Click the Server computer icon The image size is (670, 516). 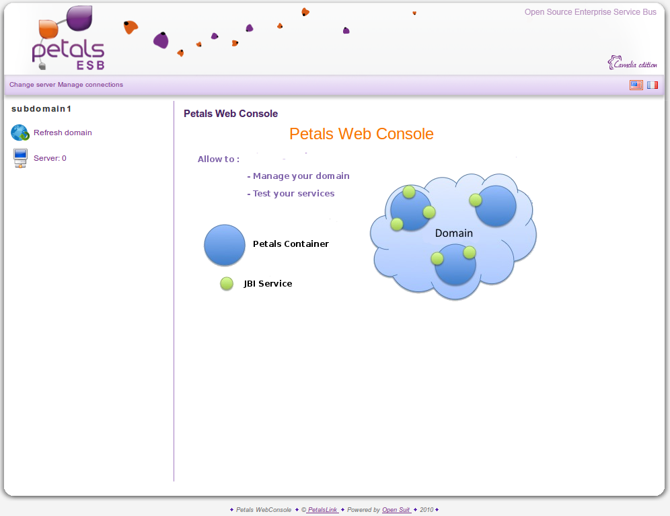pyautogui.click(x=20, y=158)
